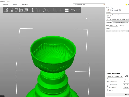Click the Object manipulation heading

pyautogui.click(x=113, y=74)
